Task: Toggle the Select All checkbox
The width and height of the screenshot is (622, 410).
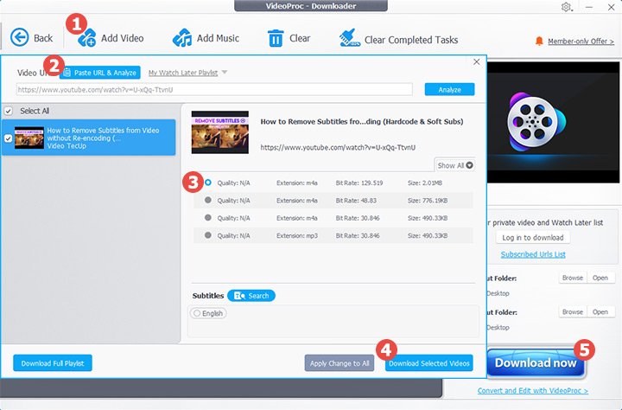Action: [9, 111]
